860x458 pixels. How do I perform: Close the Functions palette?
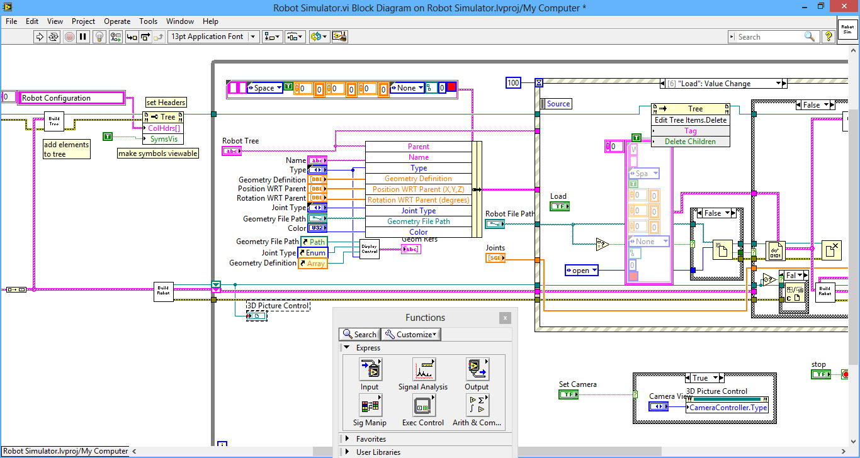(x=505, y=318)
